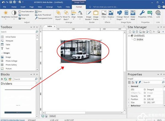Click the Image Frame button
Image resolution: width=165 pixels, height=121 pixels.
pyautogui.click(x=96, y=15)
